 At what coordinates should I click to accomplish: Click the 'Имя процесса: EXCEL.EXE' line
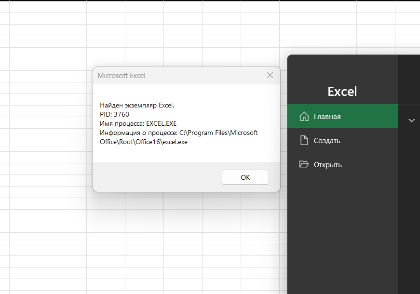point(138,123)
